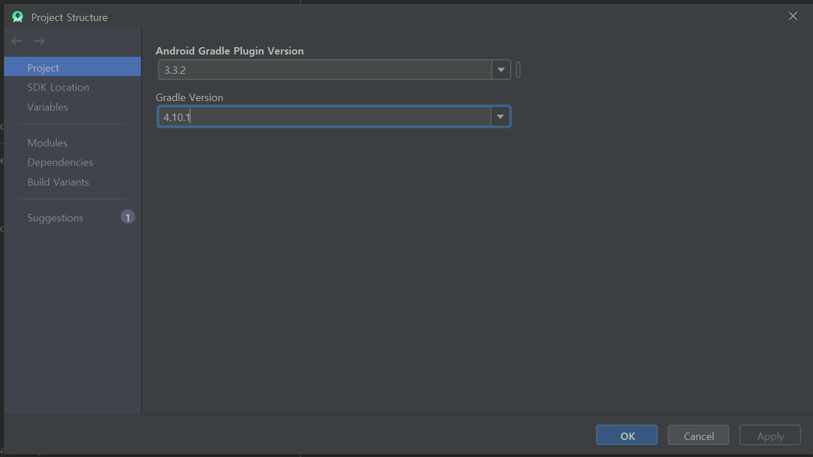813x457 pixels.
Task: View the Suggestions section
Action: click(x=55, y=218)
